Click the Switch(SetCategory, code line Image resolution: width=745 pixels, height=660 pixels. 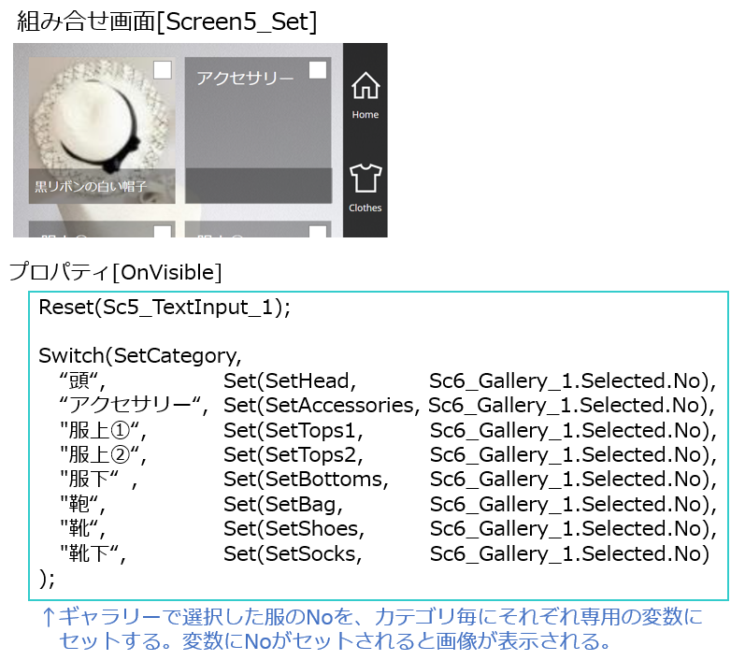pos(140,355)
